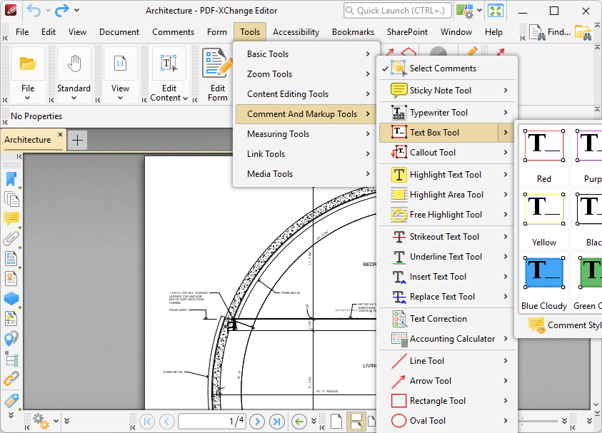The height and width of the screenshot is (433, 602).
Task: Click the page number input field
Action: click(x=212, y=421)
